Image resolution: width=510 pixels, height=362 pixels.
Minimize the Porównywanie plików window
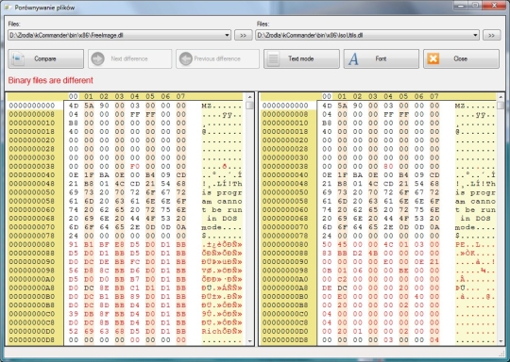point(461,6)
